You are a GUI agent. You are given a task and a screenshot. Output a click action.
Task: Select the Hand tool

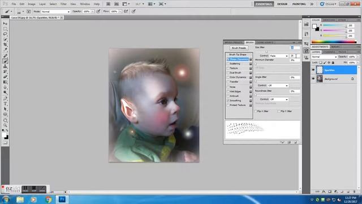[5, 120]
